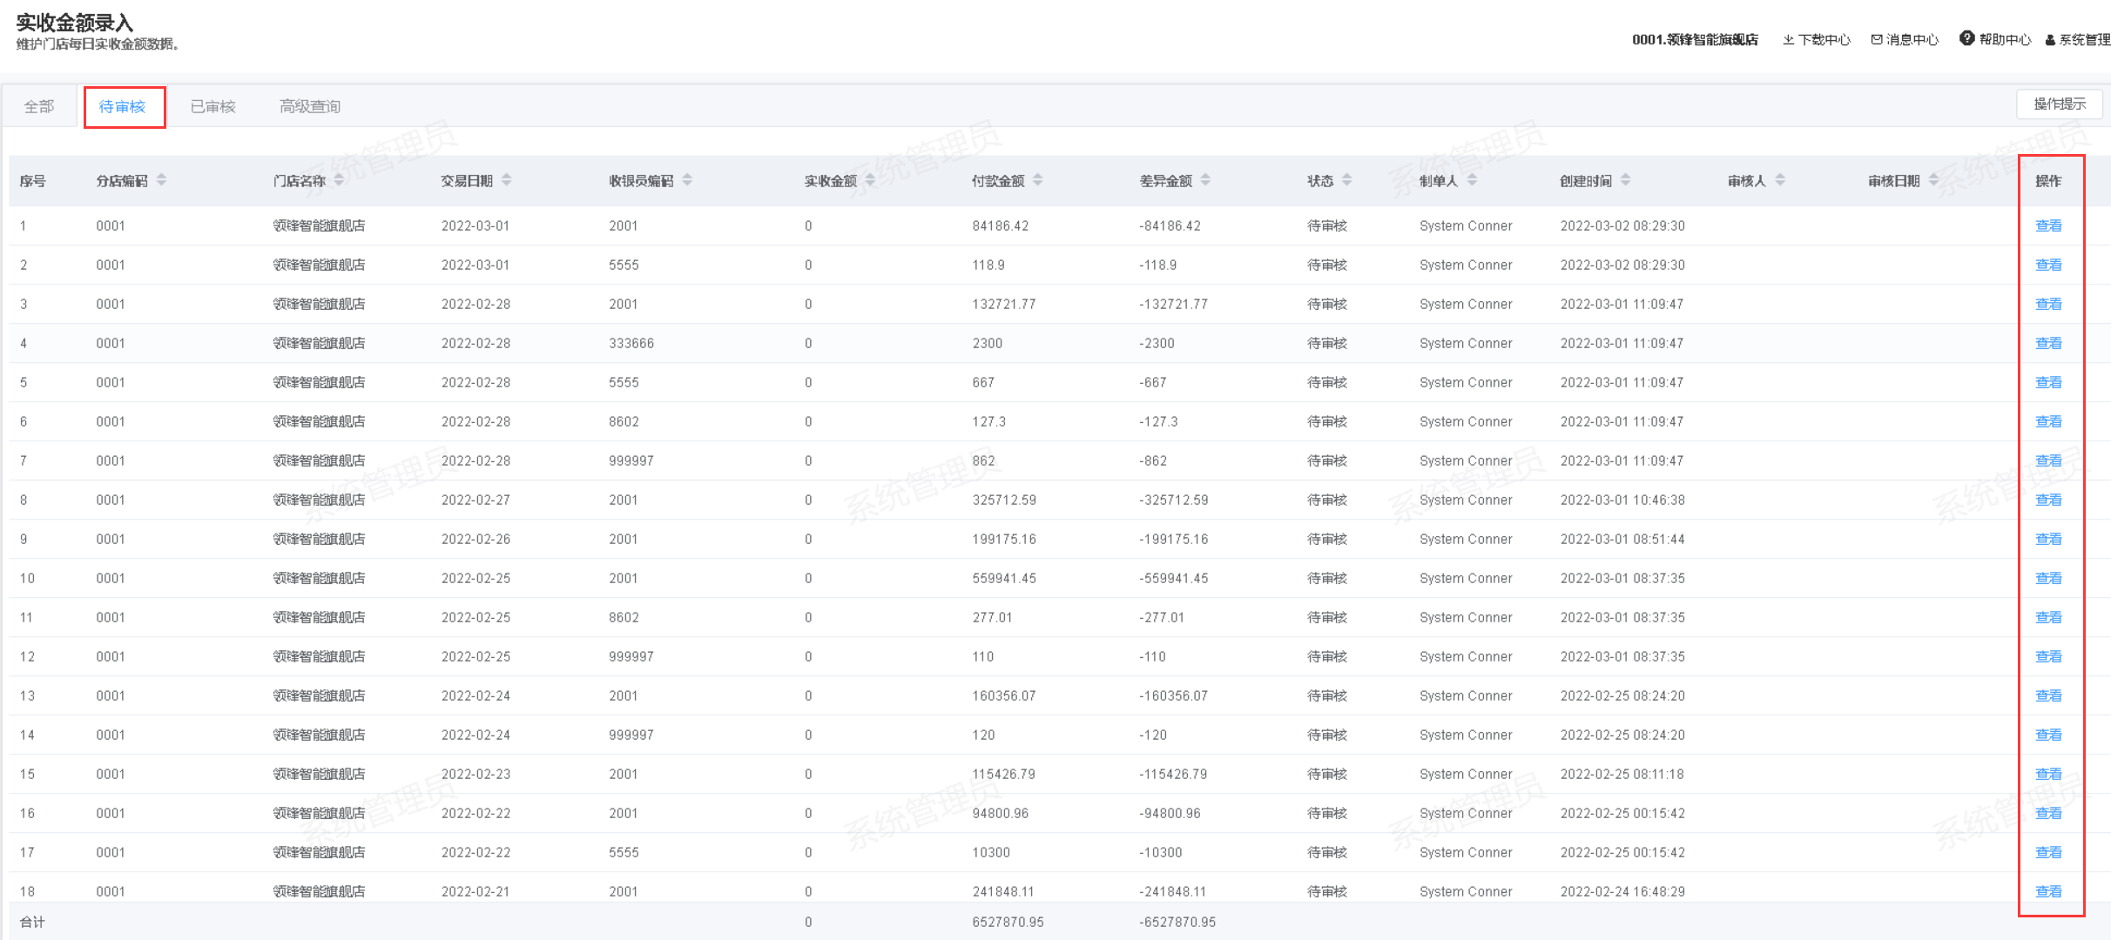Click 查看 link for row 1

pos(2047,225)
